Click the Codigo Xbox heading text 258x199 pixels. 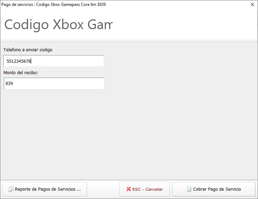[x=58, y=25]
